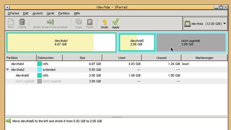Click the pending operation text Move /dev/hda5
The height and width of the screenshot is (130, 231).
coord(57,121)
